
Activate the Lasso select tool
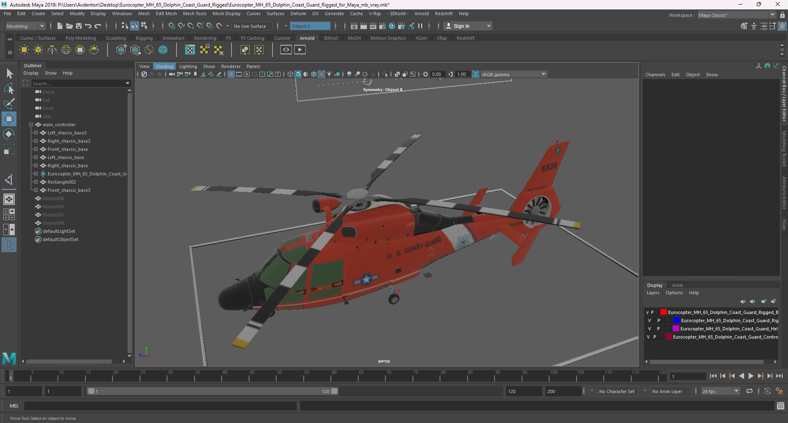click(x=9, y=89)
